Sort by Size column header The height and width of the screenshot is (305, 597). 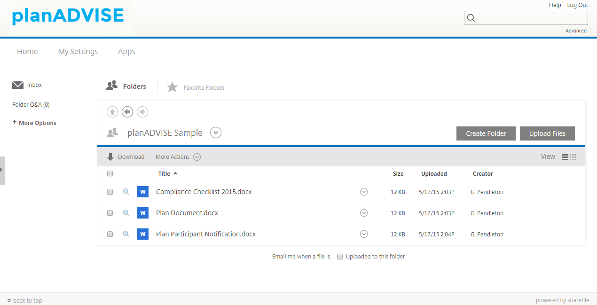pos(398,174)
